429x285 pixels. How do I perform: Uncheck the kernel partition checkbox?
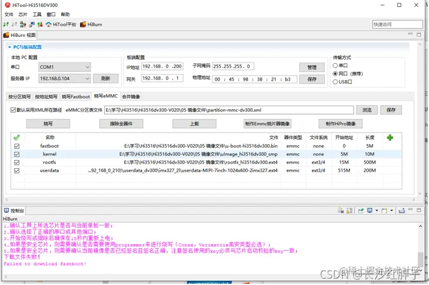tap(17, 154)
